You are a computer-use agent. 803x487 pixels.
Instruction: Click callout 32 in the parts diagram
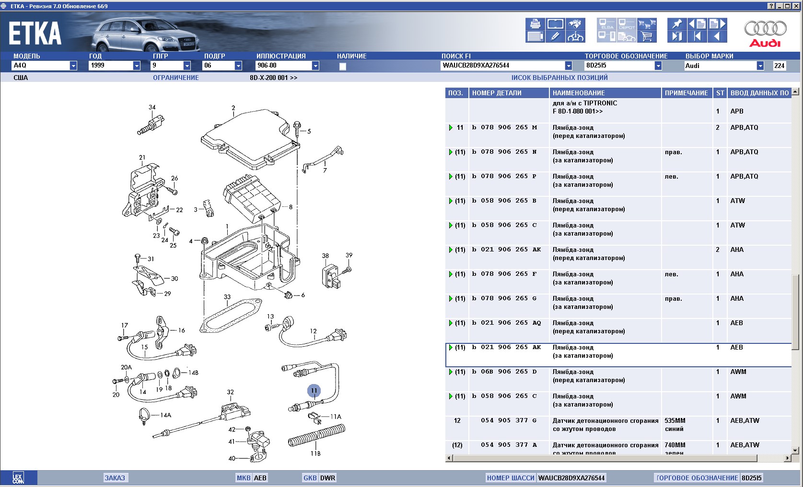pos(230,392)
